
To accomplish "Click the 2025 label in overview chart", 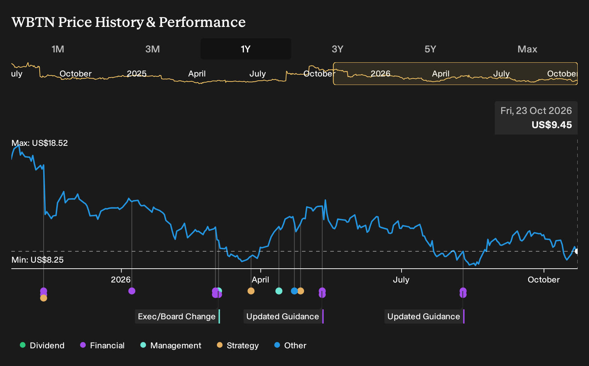I will tap(137, 74).
